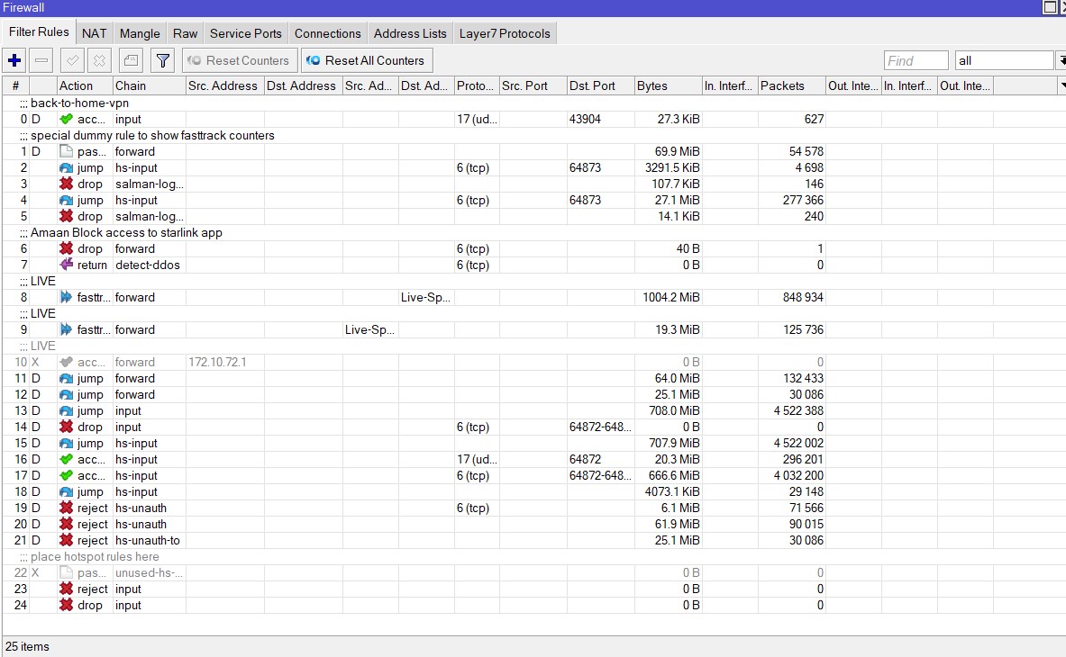Click reject icon of rule 21 hs-unauth-to
This screenshot has height=657, width=1066.
point(66,540)
